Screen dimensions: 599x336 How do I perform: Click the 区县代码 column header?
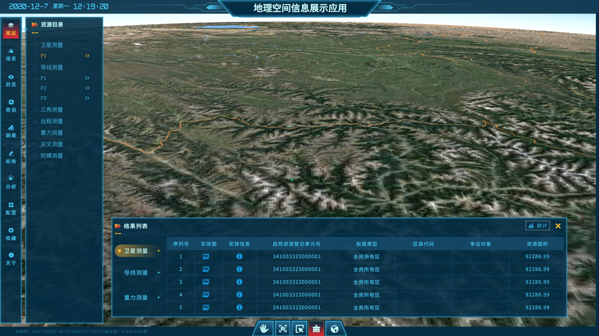[x=423, y=244]
